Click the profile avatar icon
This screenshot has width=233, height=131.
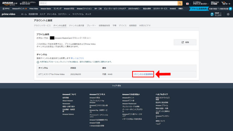click(212, 14)
